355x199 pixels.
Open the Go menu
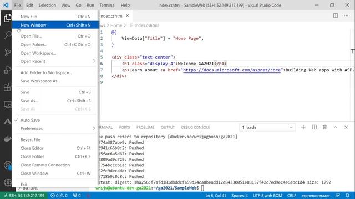coord(79,5)
